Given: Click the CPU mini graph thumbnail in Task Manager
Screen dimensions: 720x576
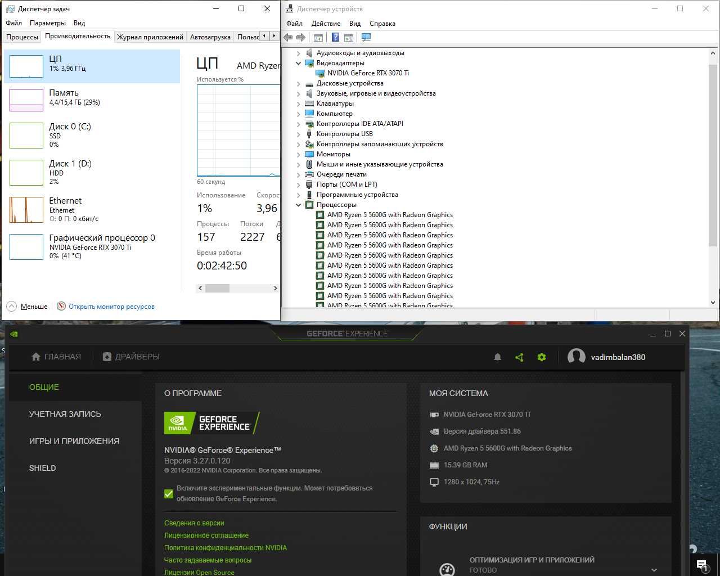Looking at the screenshot, I should click(x=26, y=66).
